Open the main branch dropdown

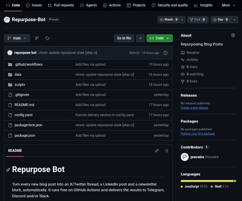coord(17,38)
